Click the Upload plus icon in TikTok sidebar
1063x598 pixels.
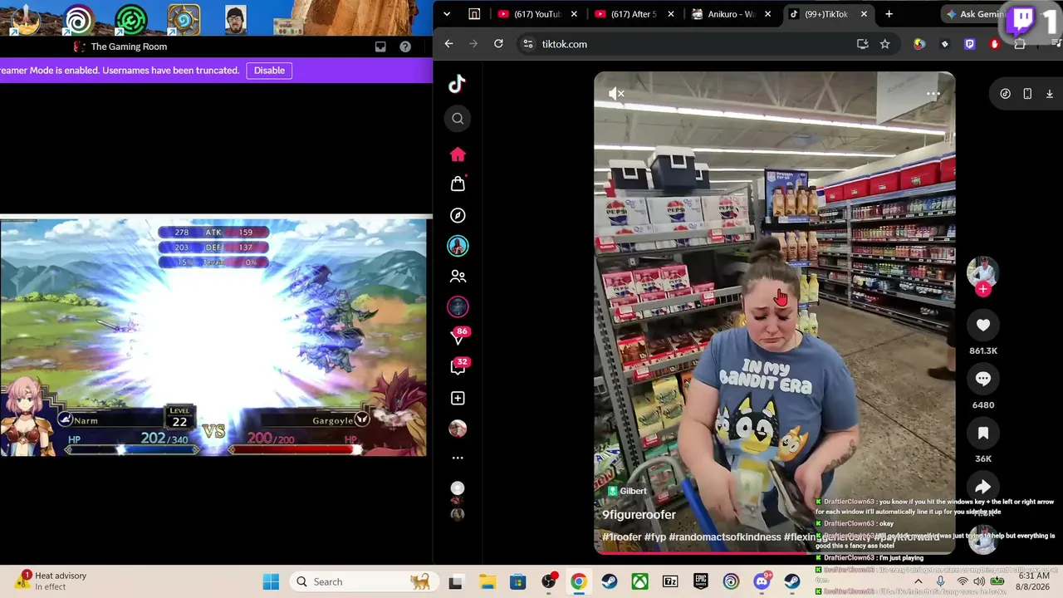coord(458,398)
